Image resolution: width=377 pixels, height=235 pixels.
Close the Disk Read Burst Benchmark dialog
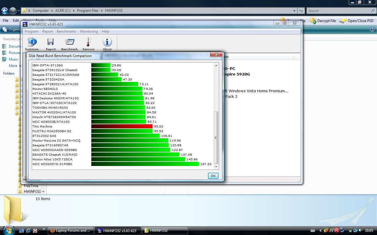pos(216,54)
